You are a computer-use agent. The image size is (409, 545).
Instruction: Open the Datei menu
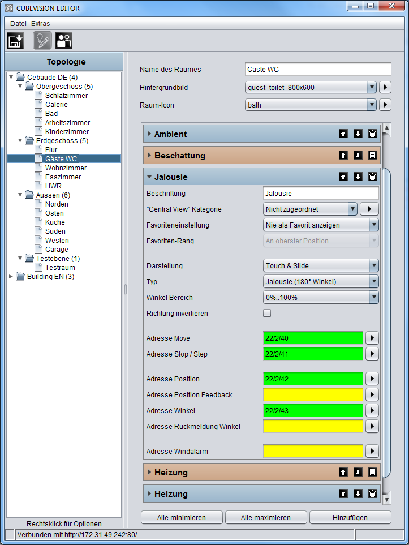coord(18,24)
